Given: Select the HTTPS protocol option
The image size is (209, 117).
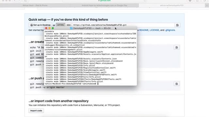Looking at the screenshot, I should pyautogui.click(x=60, y=25).
